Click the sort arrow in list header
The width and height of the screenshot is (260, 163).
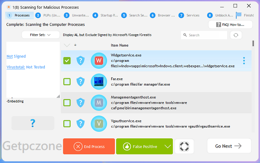(x=75, y=45)
